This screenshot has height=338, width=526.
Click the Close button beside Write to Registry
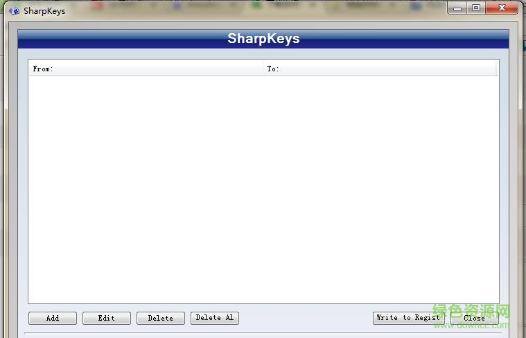click(x=475, y=318)
